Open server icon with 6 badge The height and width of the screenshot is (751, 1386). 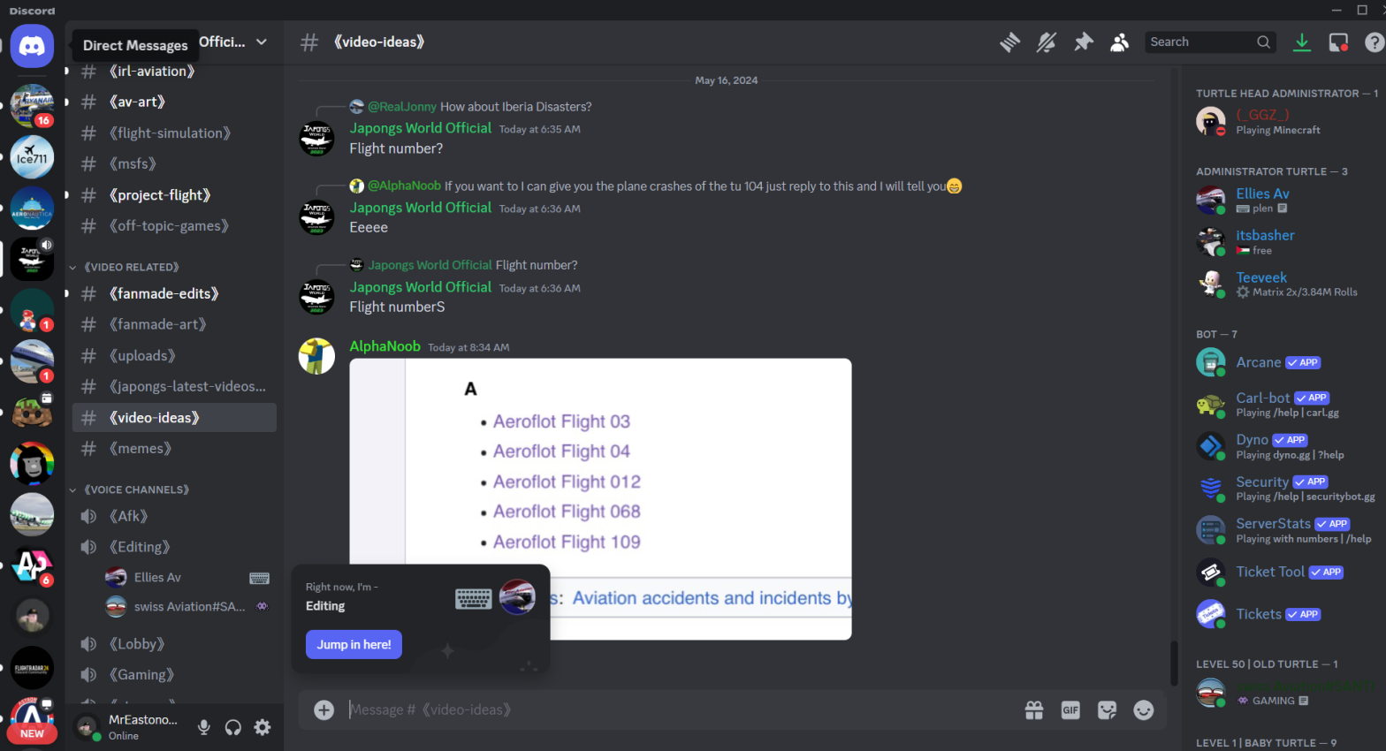[x=32, y=566]
